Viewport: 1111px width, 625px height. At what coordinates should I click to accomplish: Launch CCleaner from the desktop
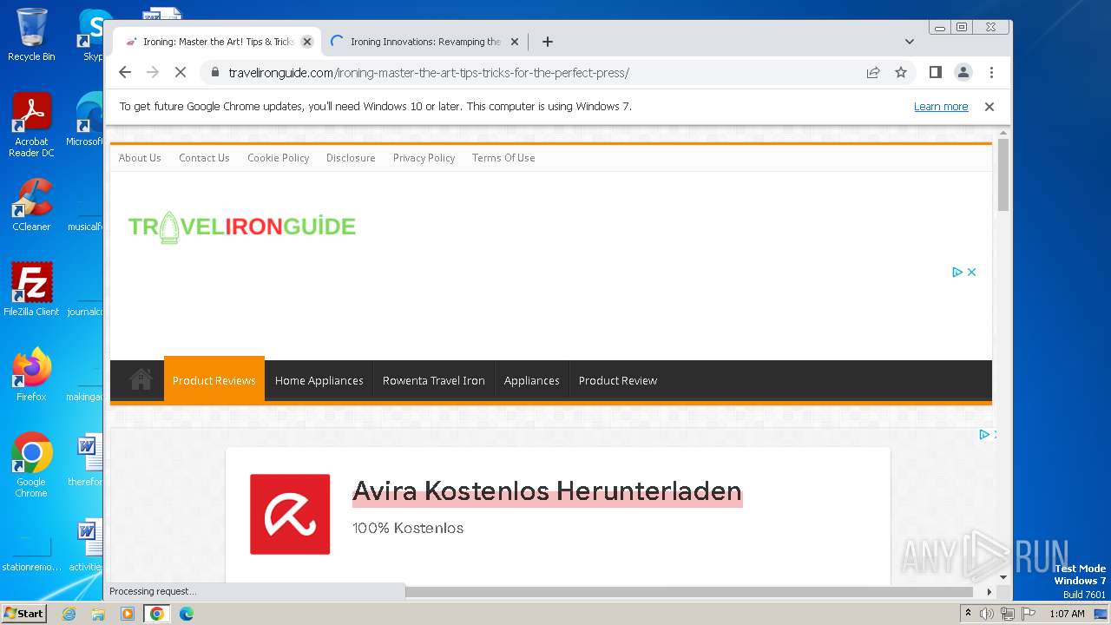coord(31,205)
